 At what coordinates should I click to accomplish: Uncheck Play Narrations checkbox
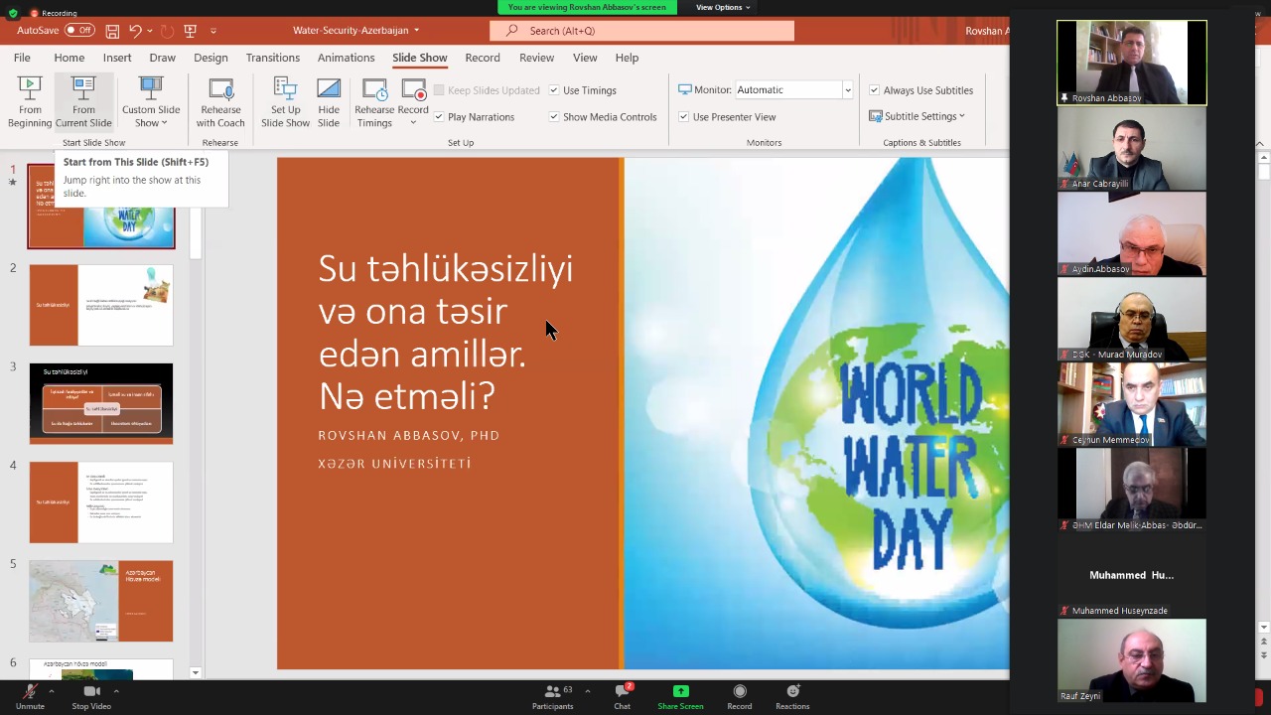439,116
